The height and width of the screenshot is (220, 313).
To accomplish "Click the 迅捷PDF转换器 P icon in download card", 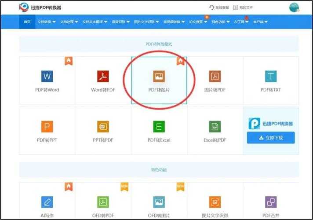I will 254,124.
